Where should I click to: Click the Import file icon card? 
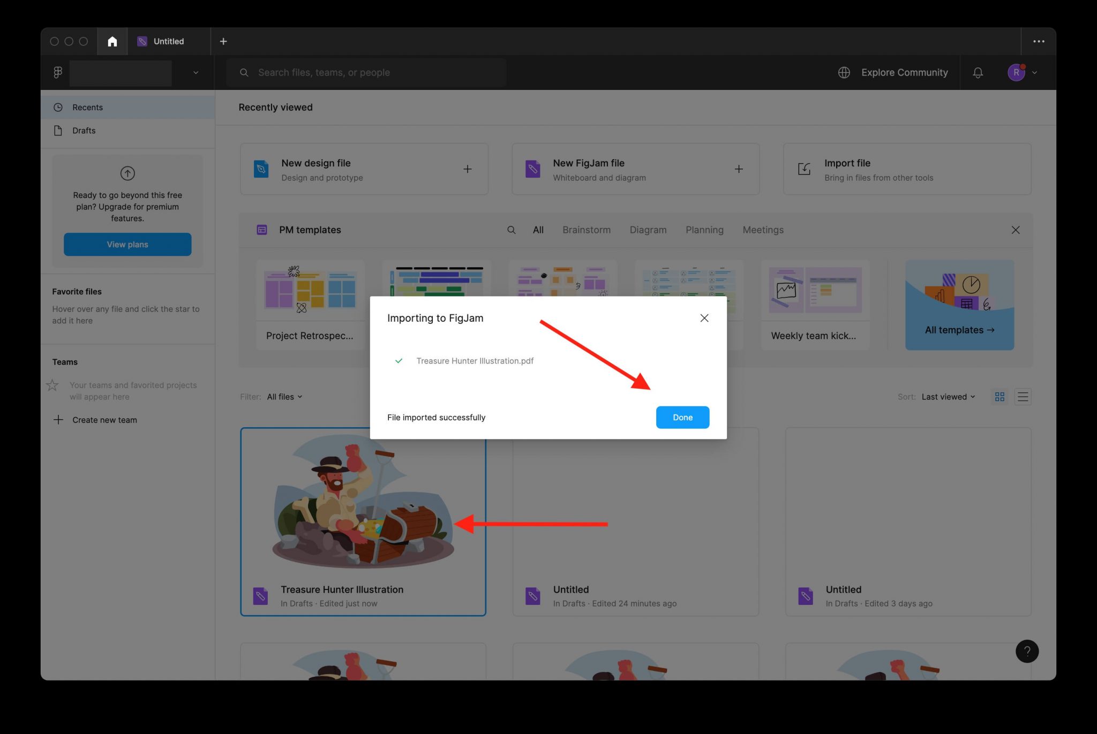pyautogui.click(x=804, y=169)
